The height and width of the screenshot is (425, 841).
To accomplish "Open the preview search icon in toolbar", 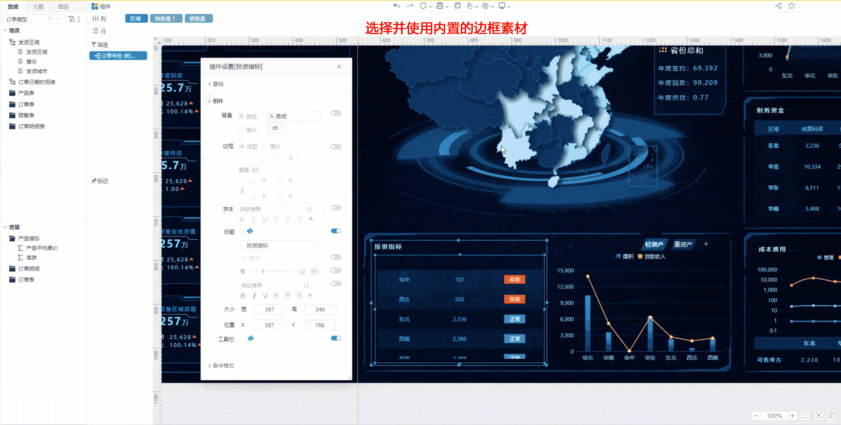I will point(457,6).
